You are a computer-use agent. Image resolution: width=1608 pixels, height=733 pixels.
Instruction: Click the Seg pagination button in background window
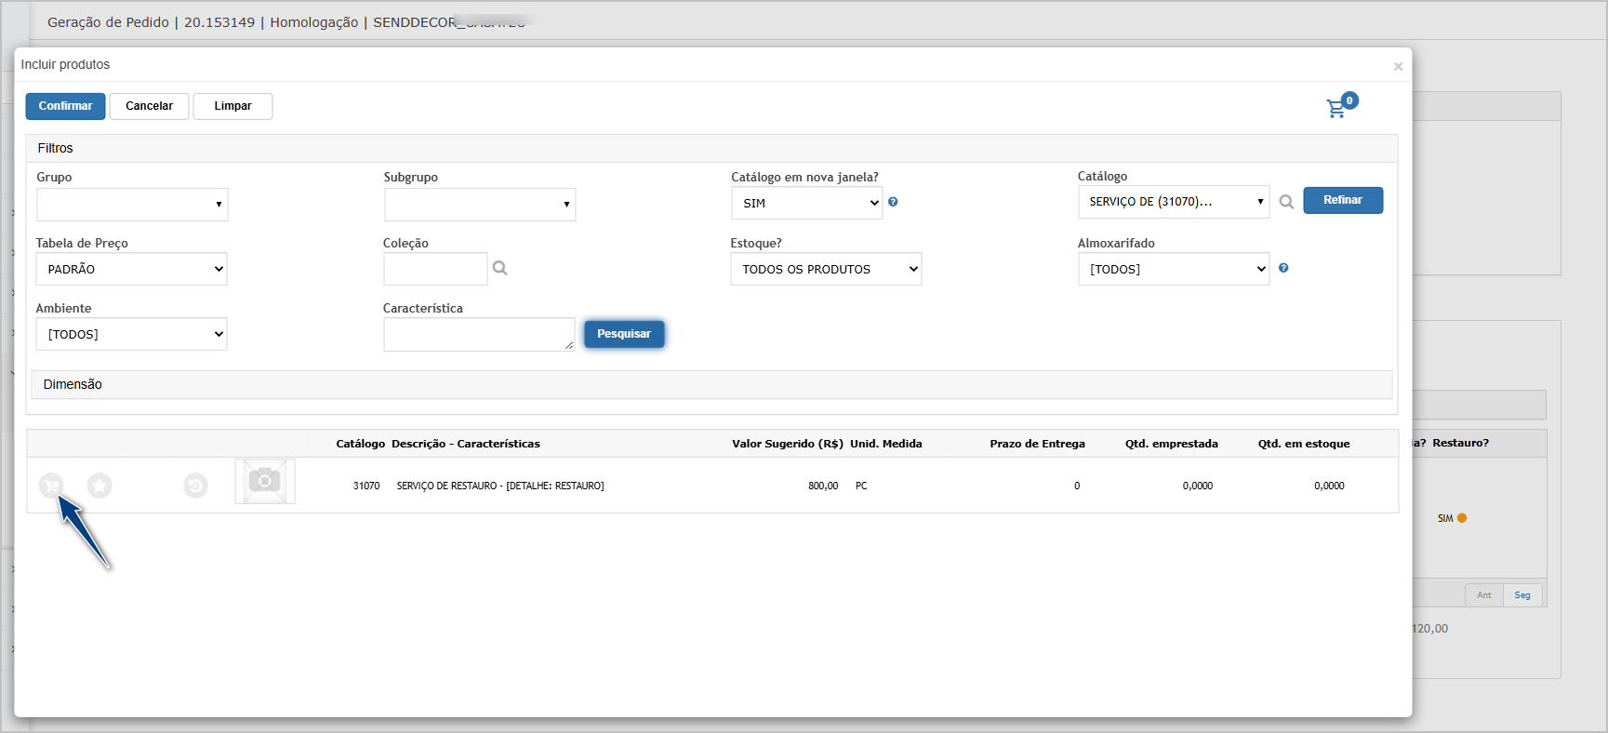[1522, 595]
